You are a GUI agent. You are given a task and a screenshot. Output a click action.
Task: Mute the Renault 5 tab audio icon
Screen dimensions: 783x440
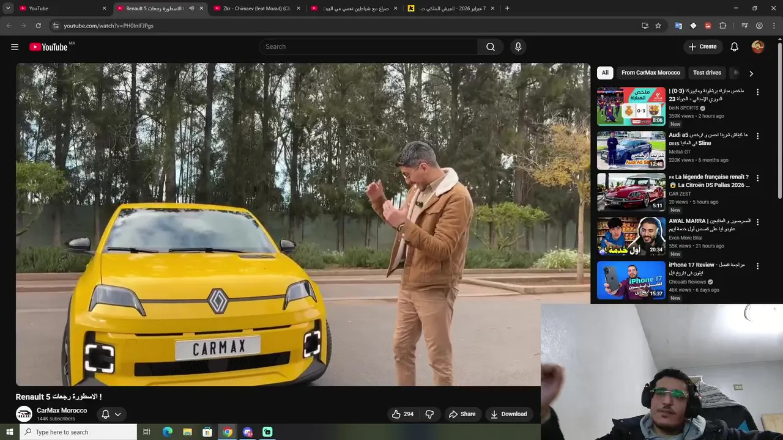coord(191,9)
